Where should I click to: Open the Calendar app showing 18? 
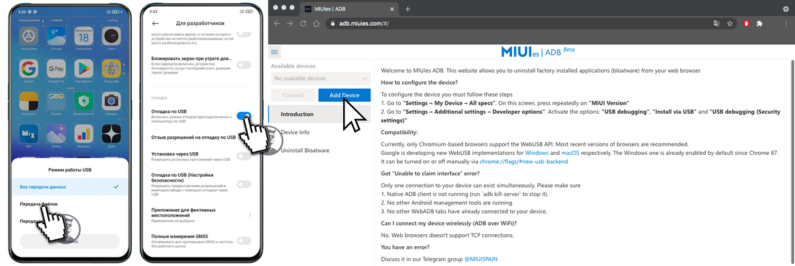click(83, 36)
